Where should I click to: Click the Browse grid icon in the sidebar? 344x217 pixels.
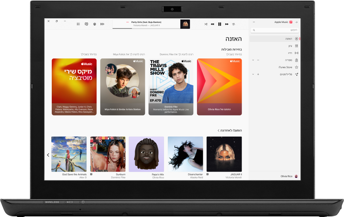[x=296, y=45]
